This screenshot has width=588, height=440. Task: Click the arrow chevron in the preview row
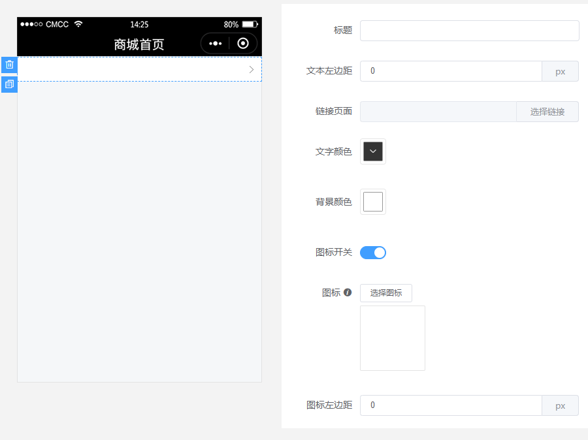pos(252,69)
